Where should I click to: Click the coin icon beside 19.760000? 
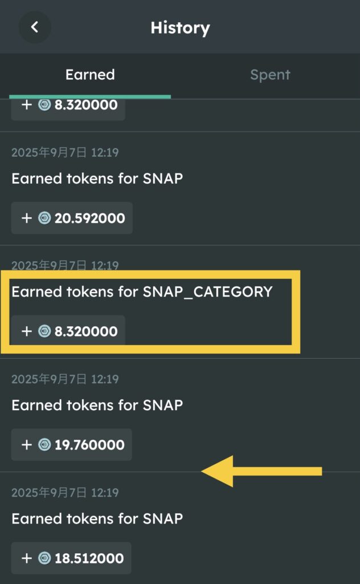click(x=44, y=445)
